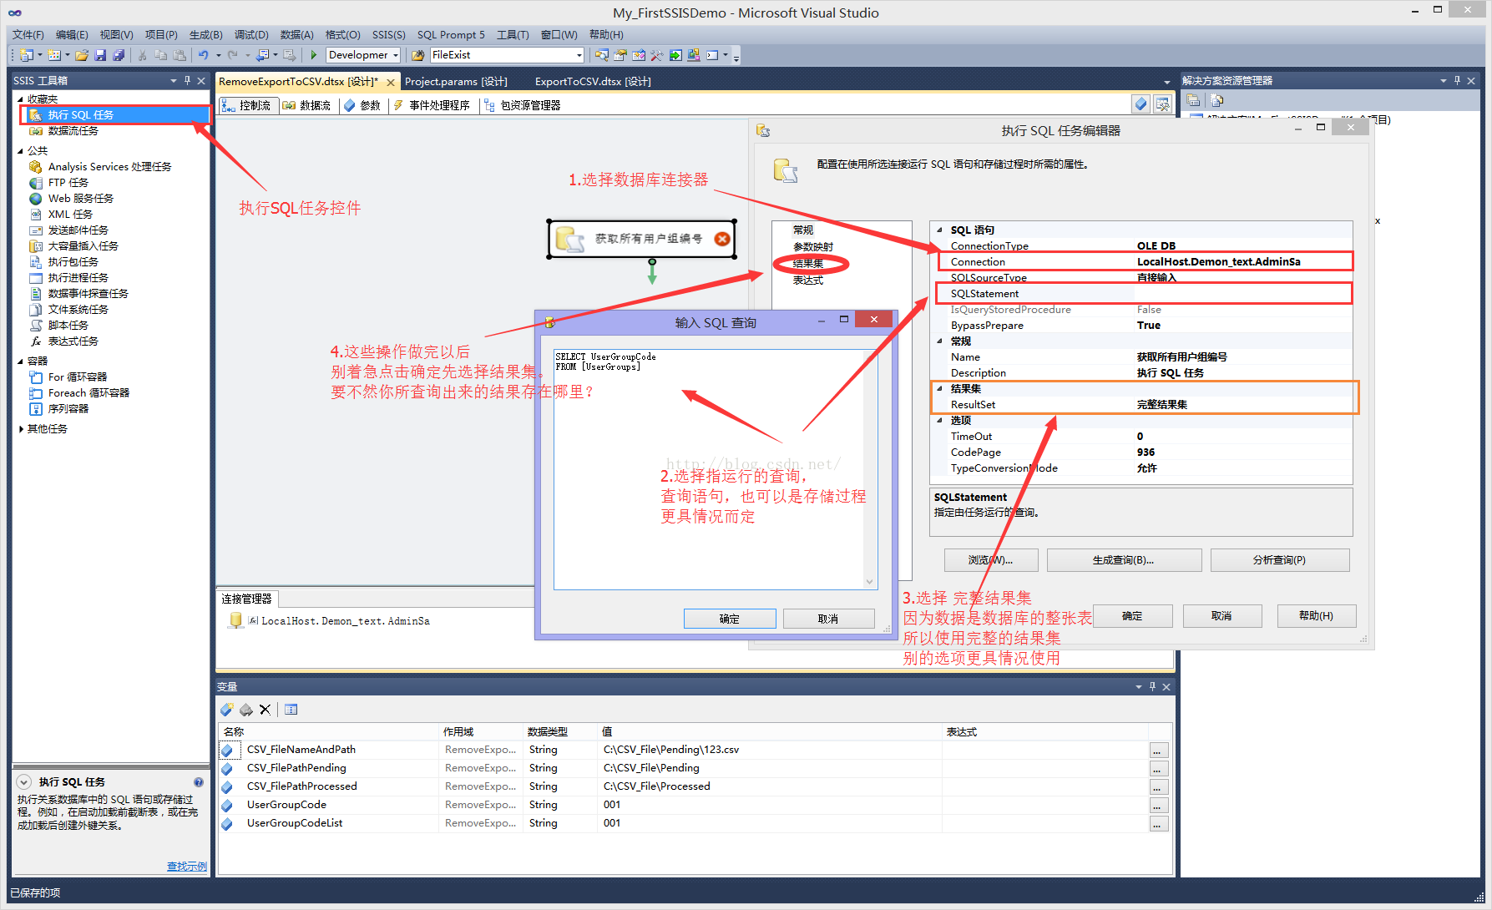Click the Undo arrow icon
Image resolution: width=1492 pixels, height=910 pixels.
pyautogui.click(x=203, y=55)
